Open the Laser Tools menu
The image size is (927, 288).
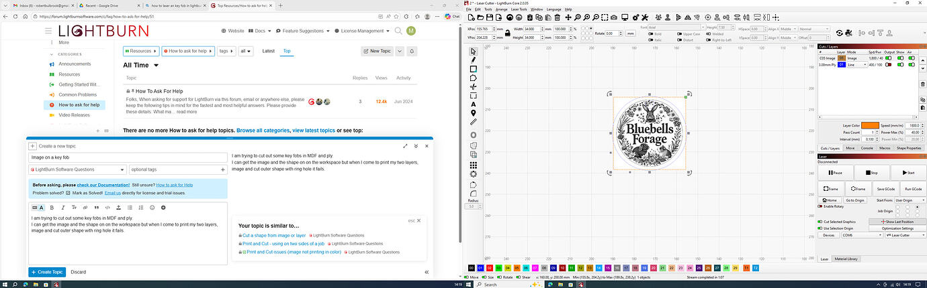point(519,9)
